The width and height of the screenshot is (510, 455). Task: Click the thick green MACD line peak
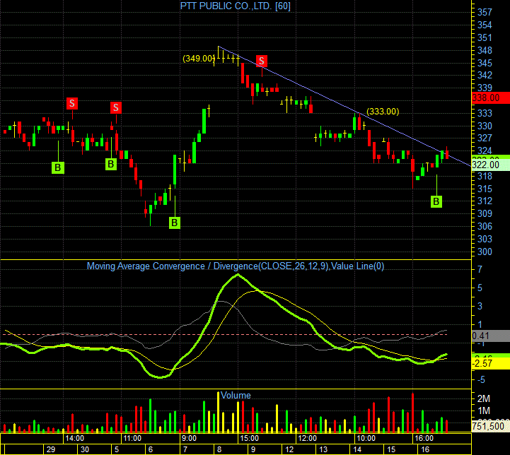(238, 275)
